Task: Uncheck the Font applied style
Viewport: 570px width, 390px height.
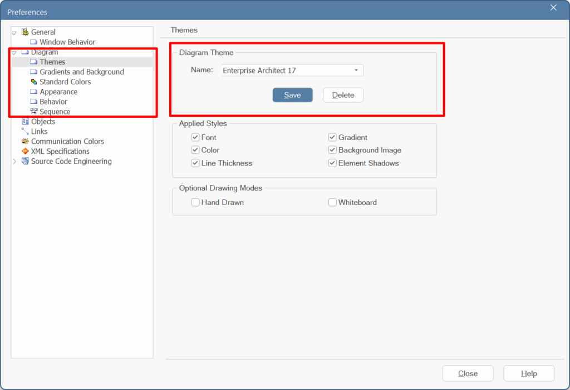Action: 195,137
